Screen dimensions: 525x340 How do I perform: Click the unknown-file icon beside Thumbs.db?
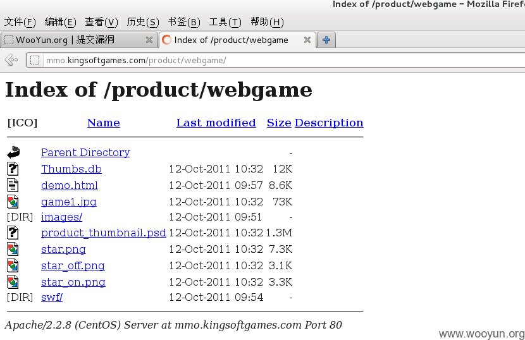pos(13,169)
